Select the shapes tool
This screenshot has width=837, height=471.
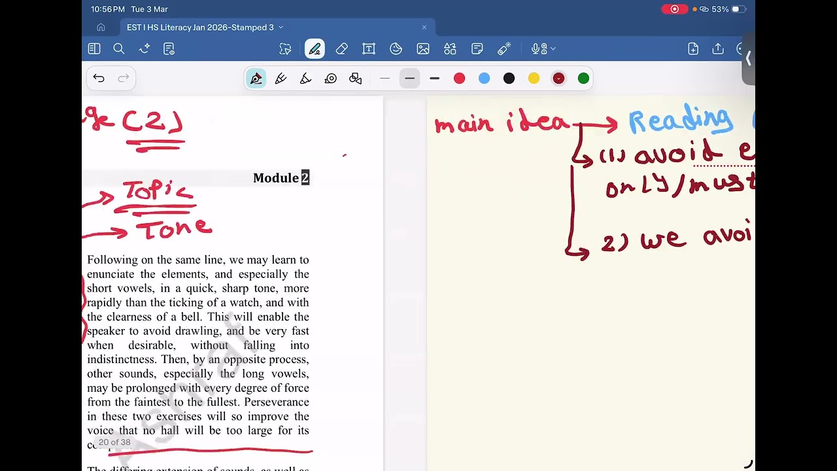[396, 49]
